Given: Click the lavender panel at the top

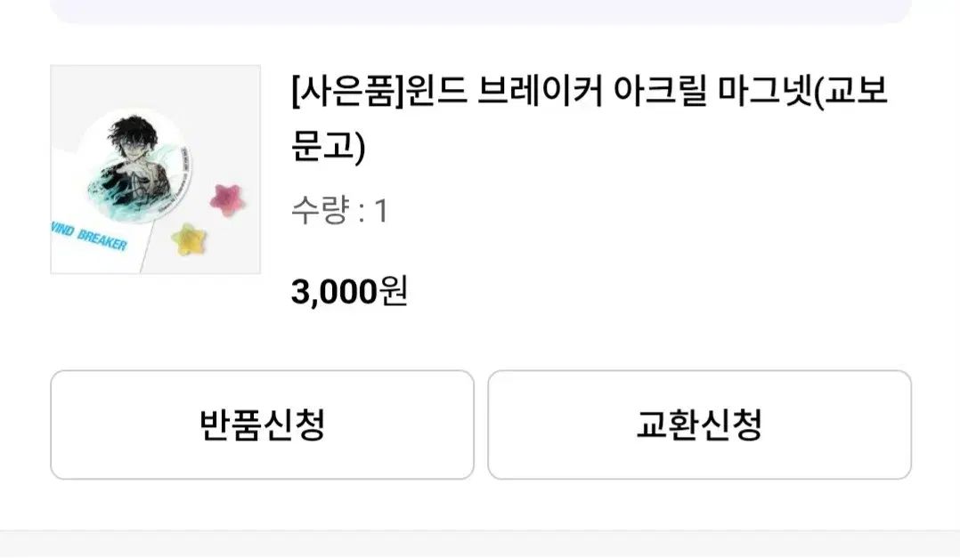Looking at the screenshot, I should 481,11.
